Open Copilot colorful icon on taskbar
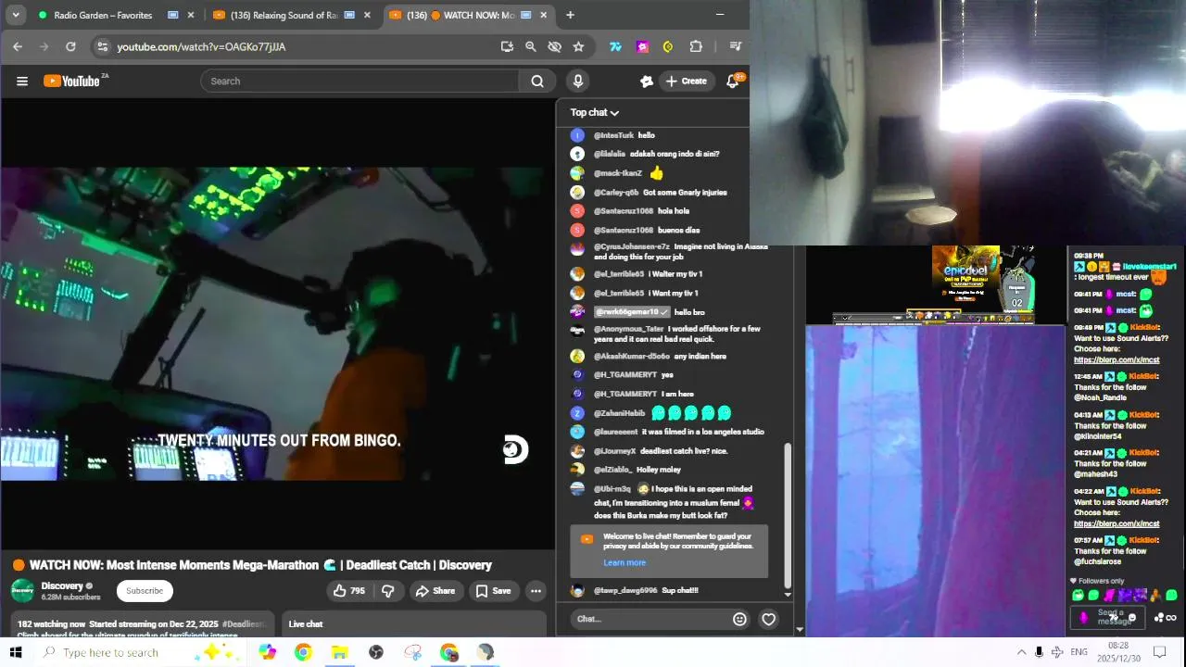Screen dimensions: 1186x667 coord(268,652)
